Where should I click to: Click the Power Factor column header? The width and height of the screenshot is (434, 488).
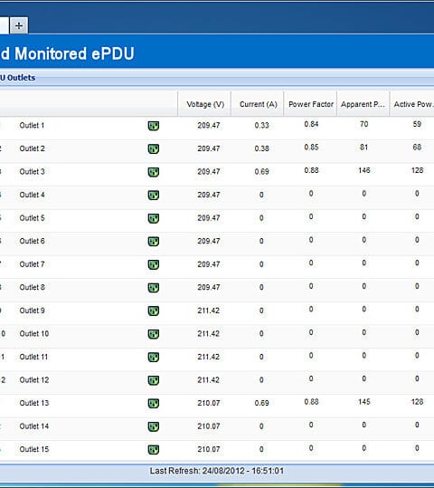tap(310, 104)
